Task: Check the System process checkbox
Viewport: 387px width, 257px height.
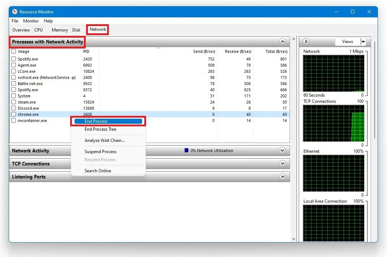Action: click(13, 96)
